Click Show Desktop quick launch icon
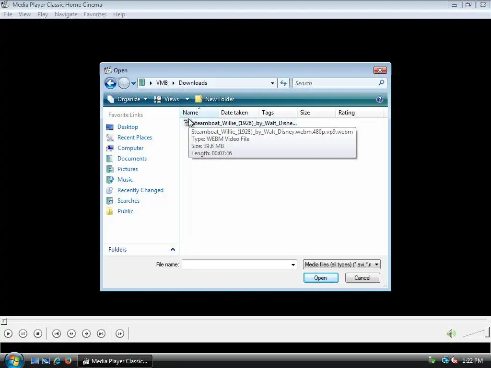The height and width of the screenshot is (368, 491). (35, 361)
